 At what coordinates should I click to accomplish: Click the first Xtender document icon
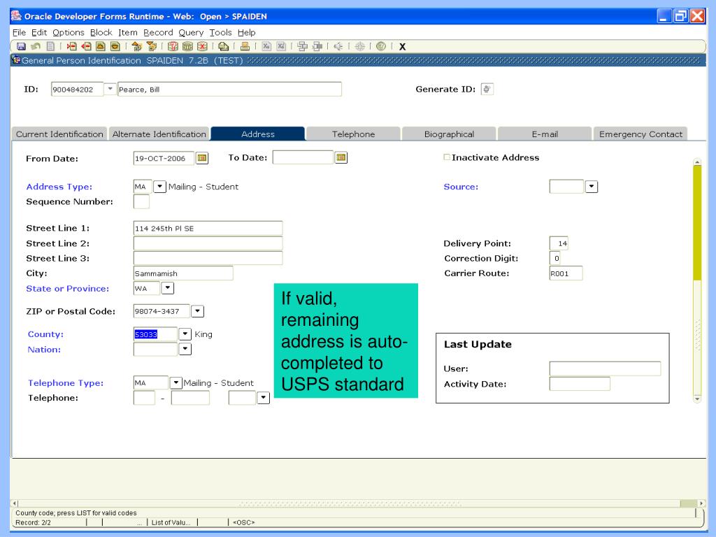click(x=266, y=46)
